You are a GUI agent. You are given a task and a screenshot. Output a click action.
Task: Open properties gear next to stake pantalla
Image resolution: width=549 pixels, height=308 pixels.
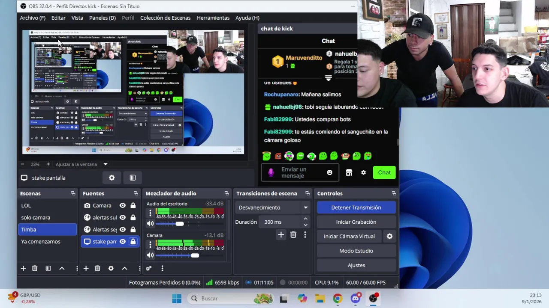112,178
